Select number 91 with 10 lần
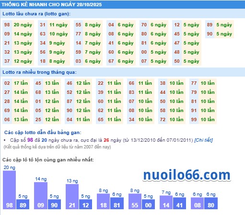The image size is (245, 215). click(194, 111)
